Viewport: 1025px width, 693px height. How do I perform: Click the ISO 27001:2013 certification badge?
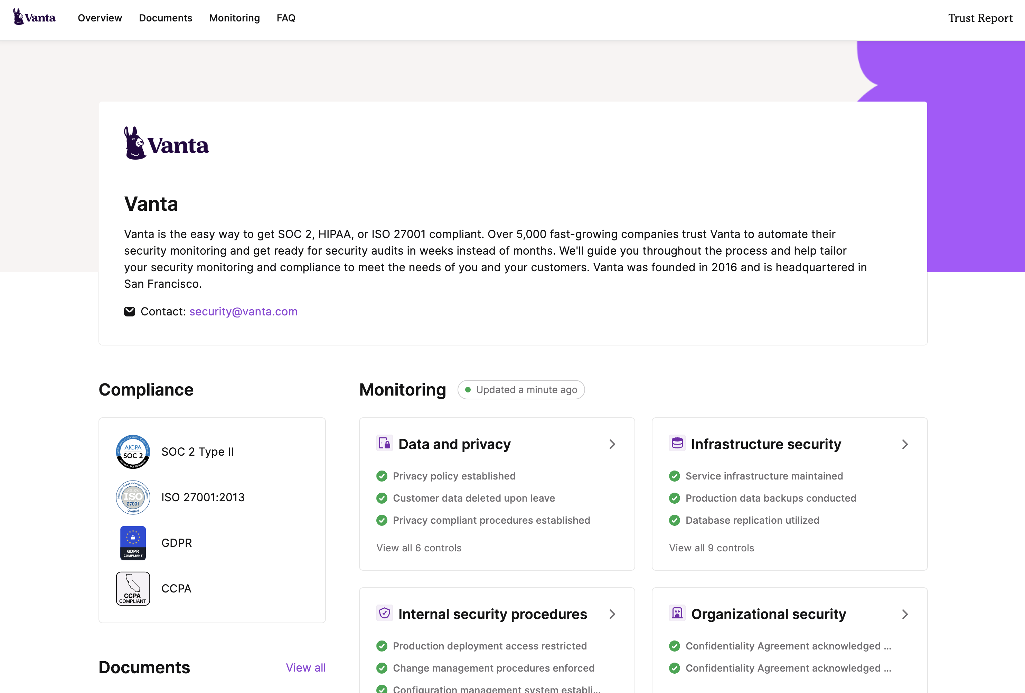pyautogui.click(x=132, y=497)
